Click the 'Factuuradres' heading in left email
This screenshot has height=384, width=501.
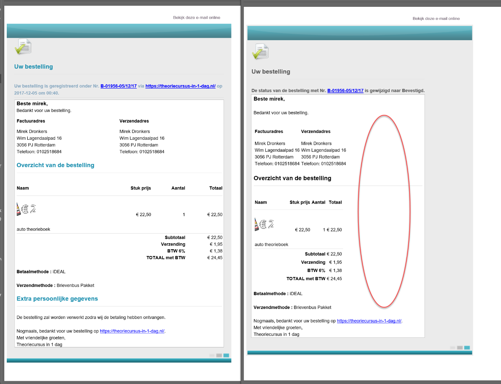pos(31,121)
